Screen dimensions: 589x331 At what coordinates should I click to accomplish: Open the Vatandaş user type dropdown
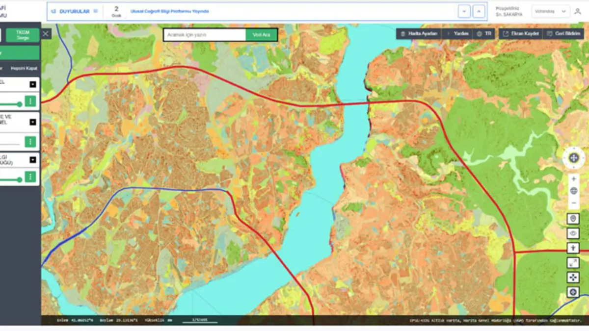(x=551, y=11)
